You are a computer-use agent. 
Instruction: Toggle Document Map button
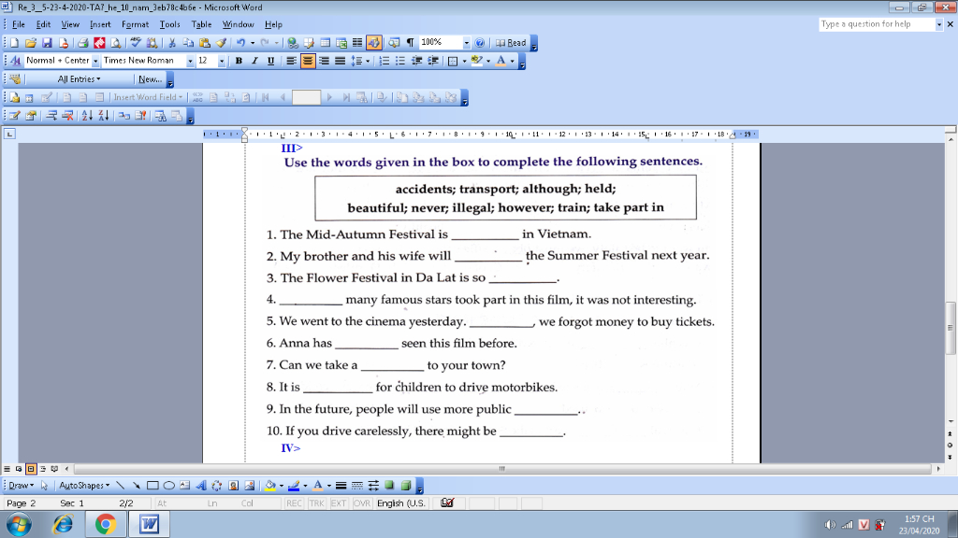394,43
